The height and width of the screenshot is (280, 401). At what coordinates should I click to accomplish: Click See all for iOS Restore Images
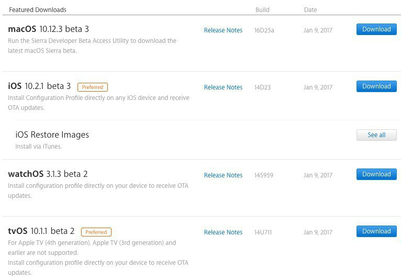coord(376,135)
